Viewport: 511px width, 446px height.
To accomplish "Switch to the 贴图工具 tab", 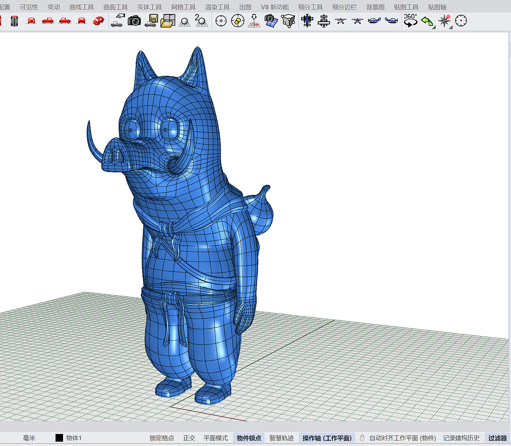I will coord(406,7).
